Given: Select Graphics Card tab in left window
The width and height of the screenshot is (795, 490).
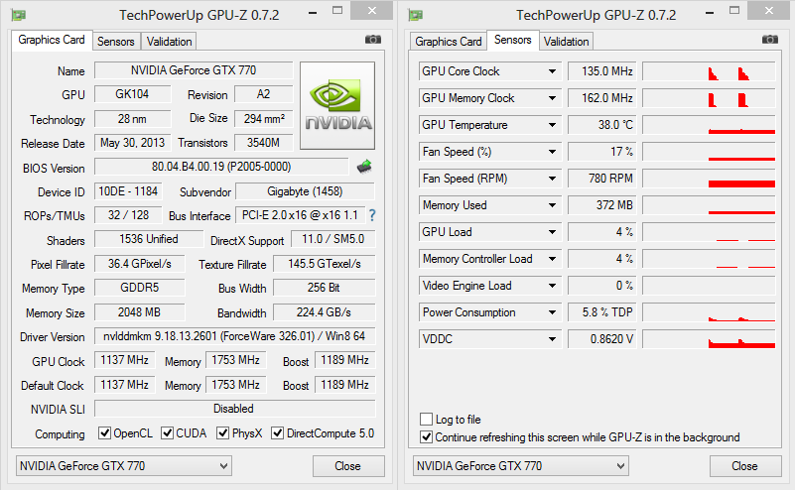Looking at the screenshot, I should click(52, 40).
